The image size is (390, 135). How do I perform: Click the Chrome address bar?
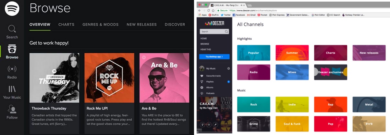302,10
